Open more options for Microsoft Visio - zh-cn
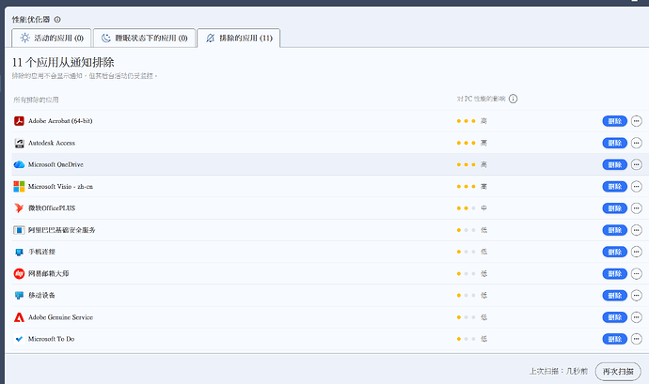The image size is (649, 384). (x=636, y=187)
